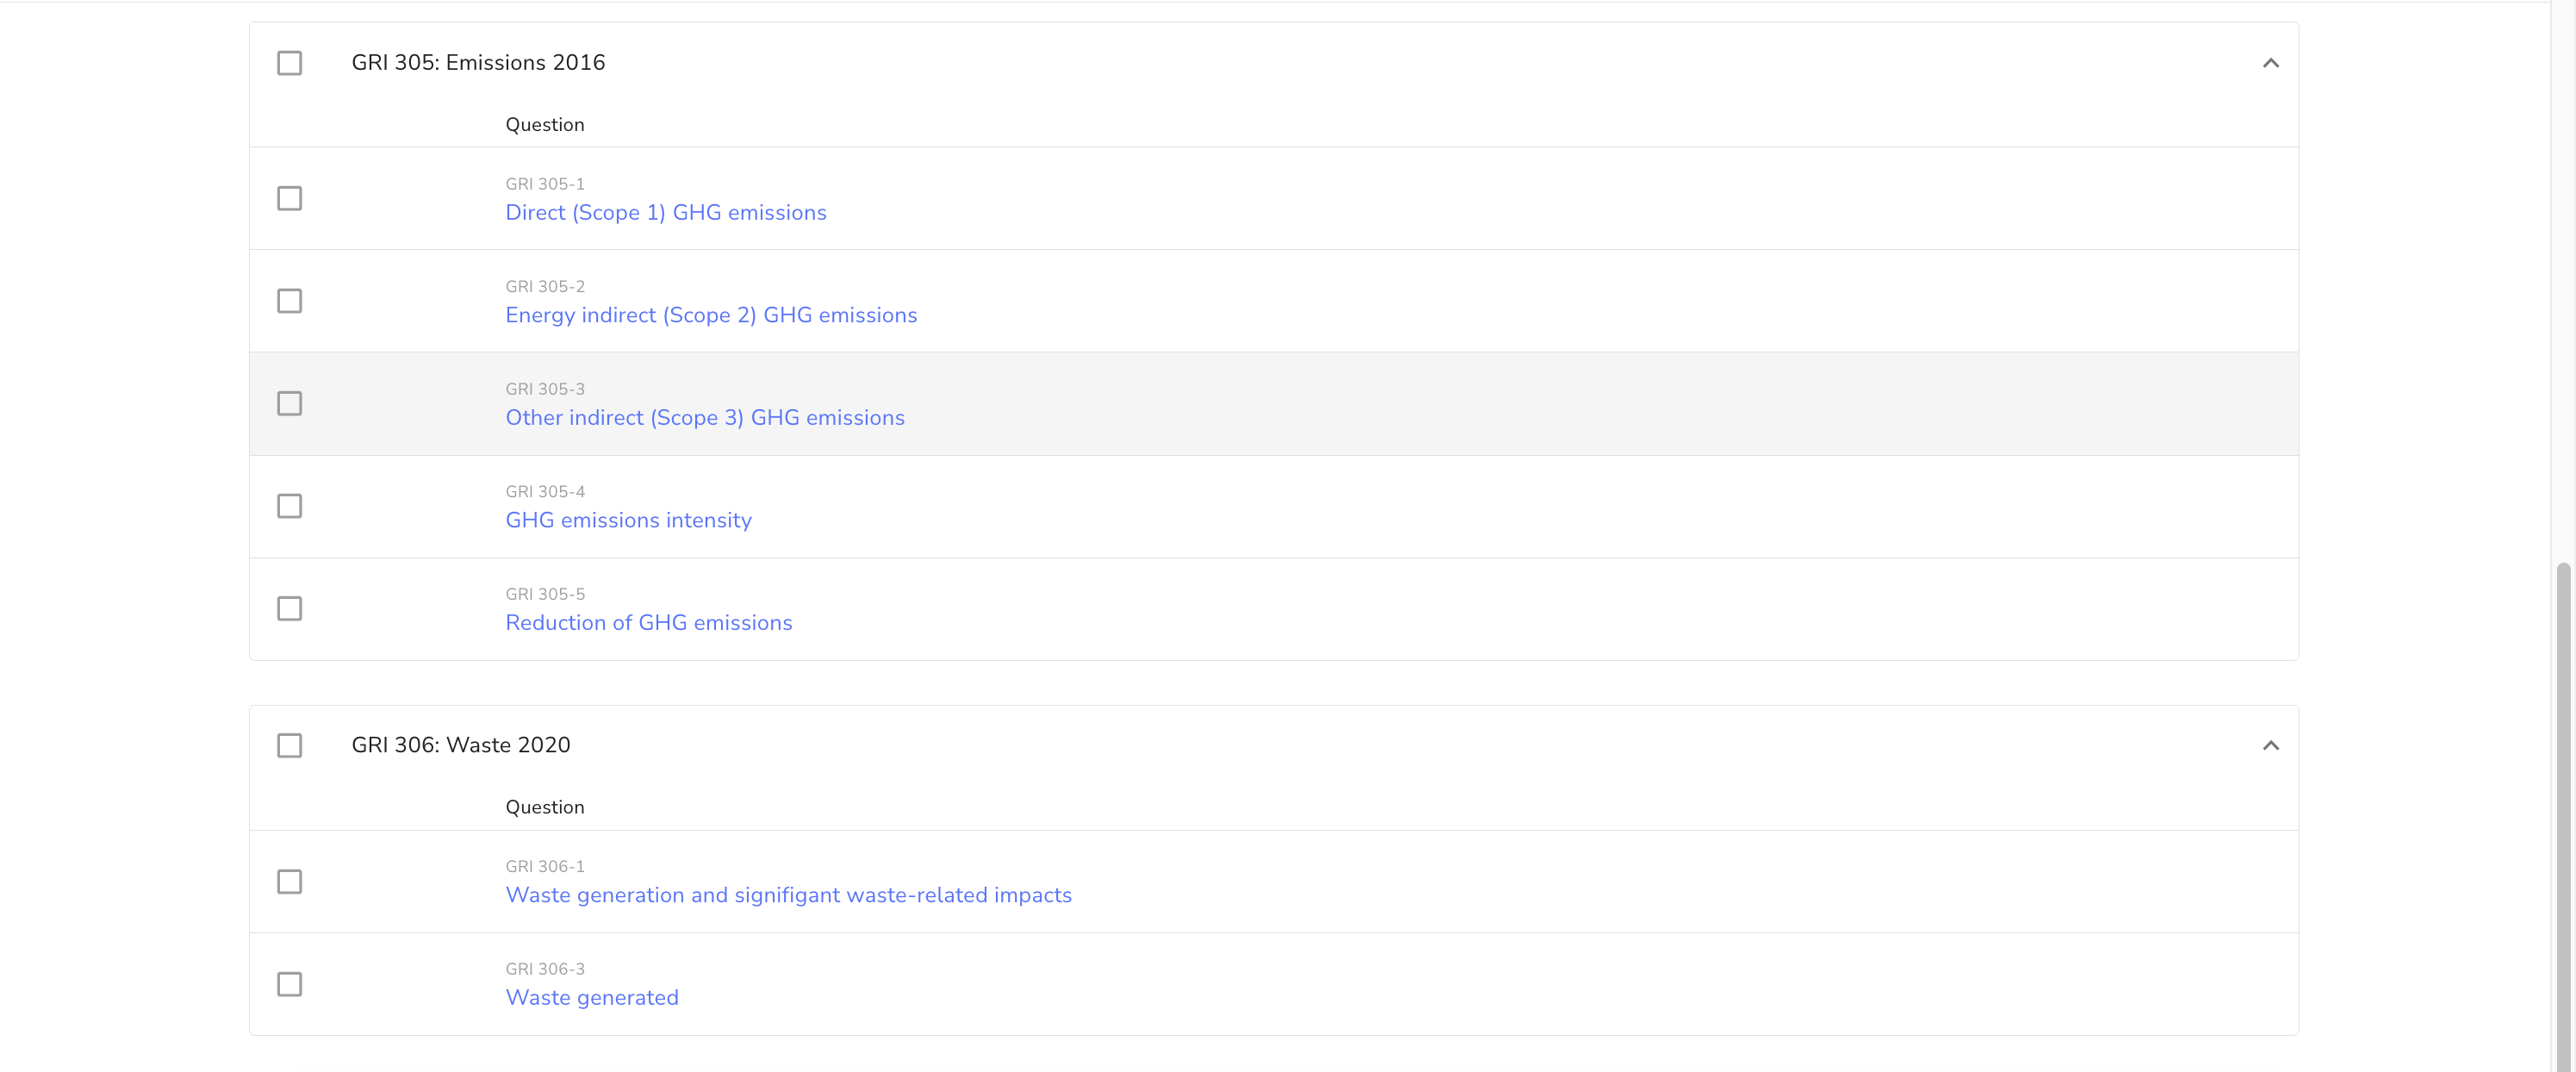
Task: Click the GRI 305: Emissions 2016 header title
Action: pos(478,63)
